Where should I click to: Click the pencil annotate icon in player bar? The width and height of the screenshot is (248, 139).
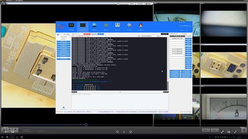pos(222,132)
